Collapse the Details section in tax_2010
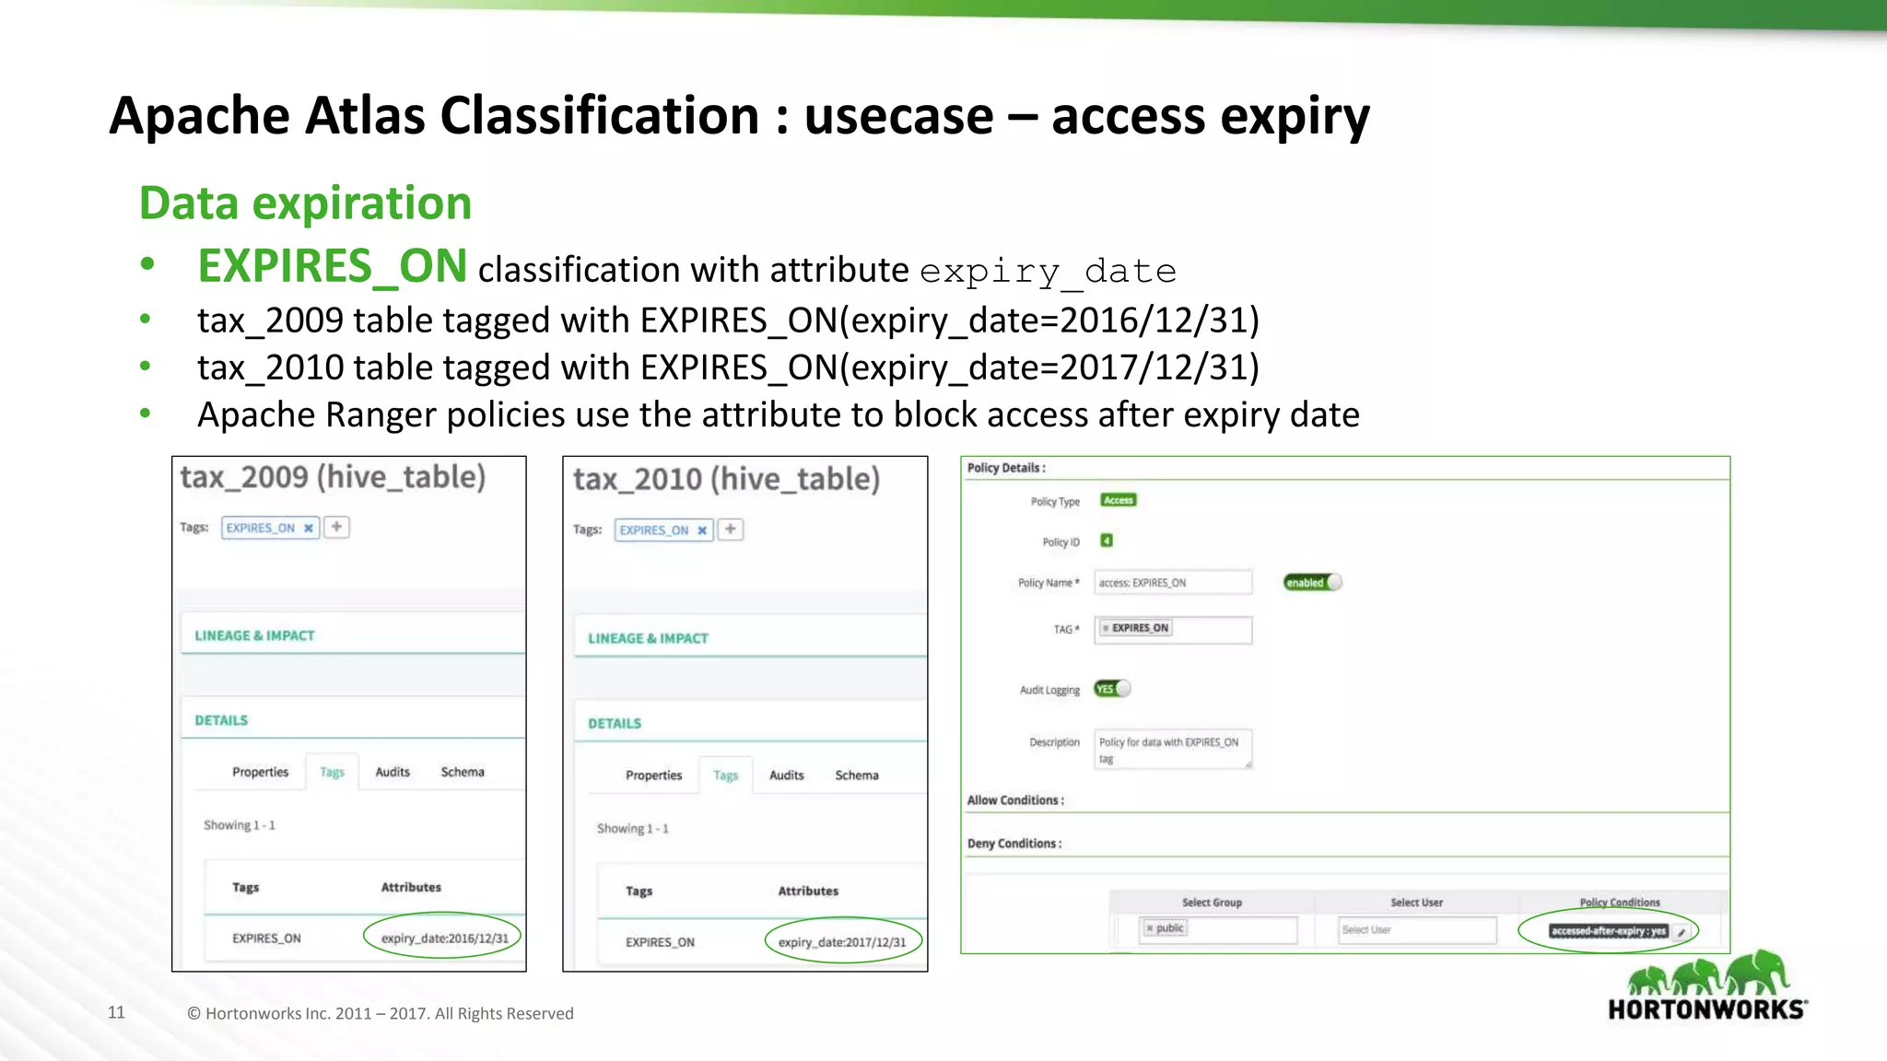Image resolution: width=1887 pixels, height=1061 pixels. pyautogui.click(x=615, y=723)
